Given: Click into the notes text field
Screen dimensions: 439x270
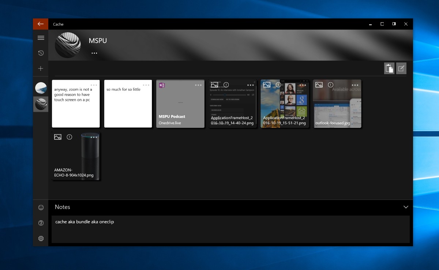Looking at the screenshot, I should point(230,229).
